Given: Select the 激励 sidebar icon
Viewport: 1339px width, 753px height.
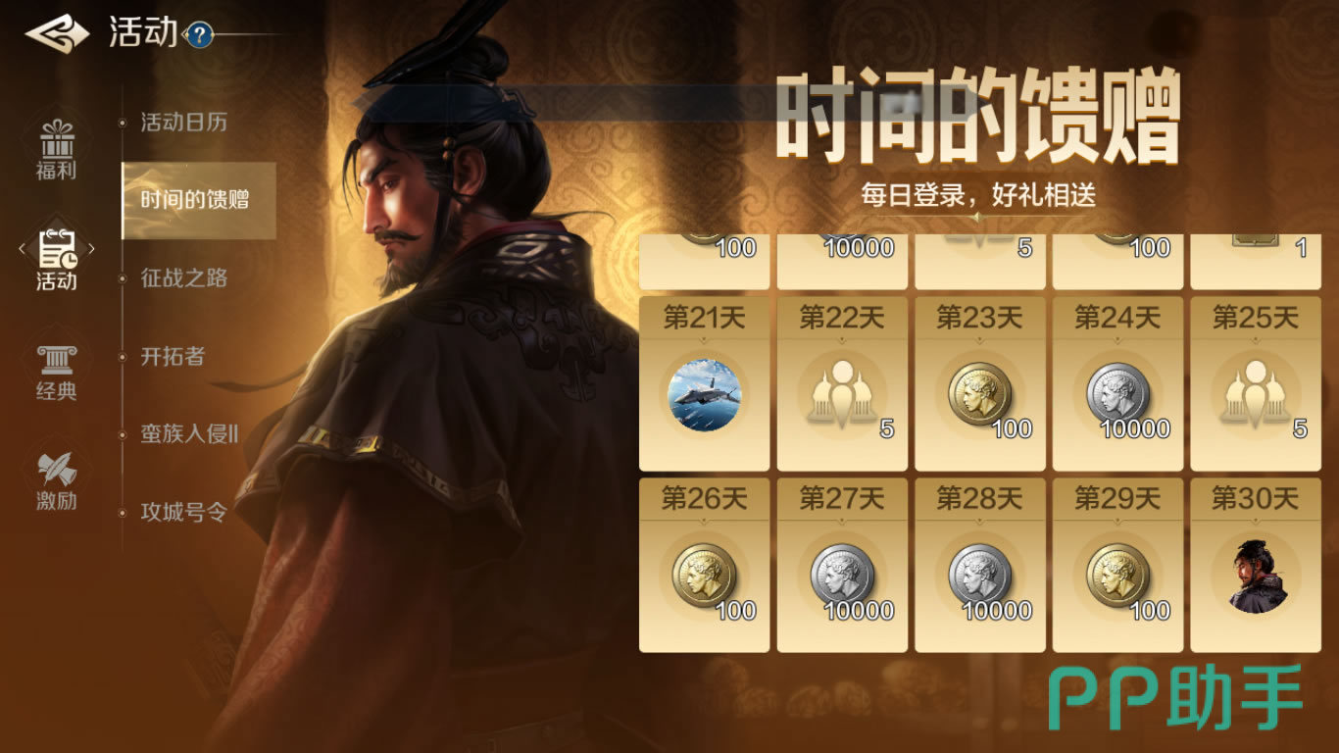Looking at the screenshot, I should pyautogui.click(x=56, y=470).
